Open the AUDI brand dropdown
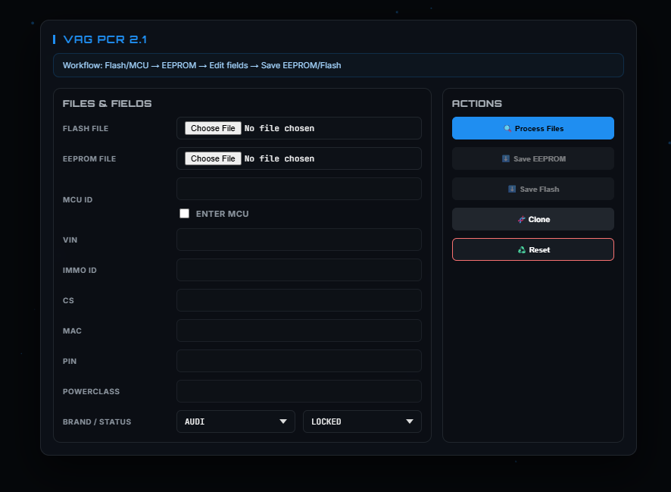The width and height of the screenshot is (671, 492). pos(235,421)
